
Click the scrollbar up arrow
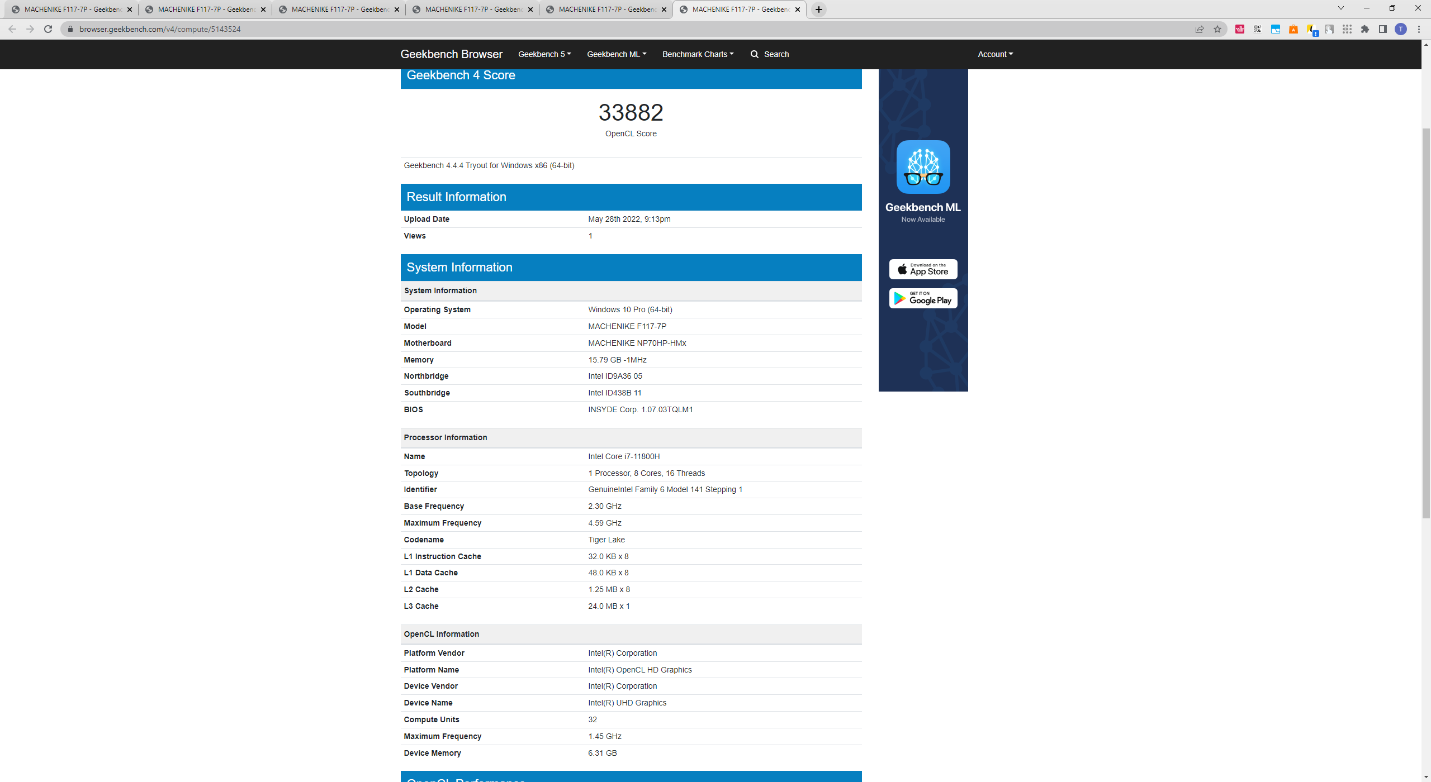click(1426, 45)
